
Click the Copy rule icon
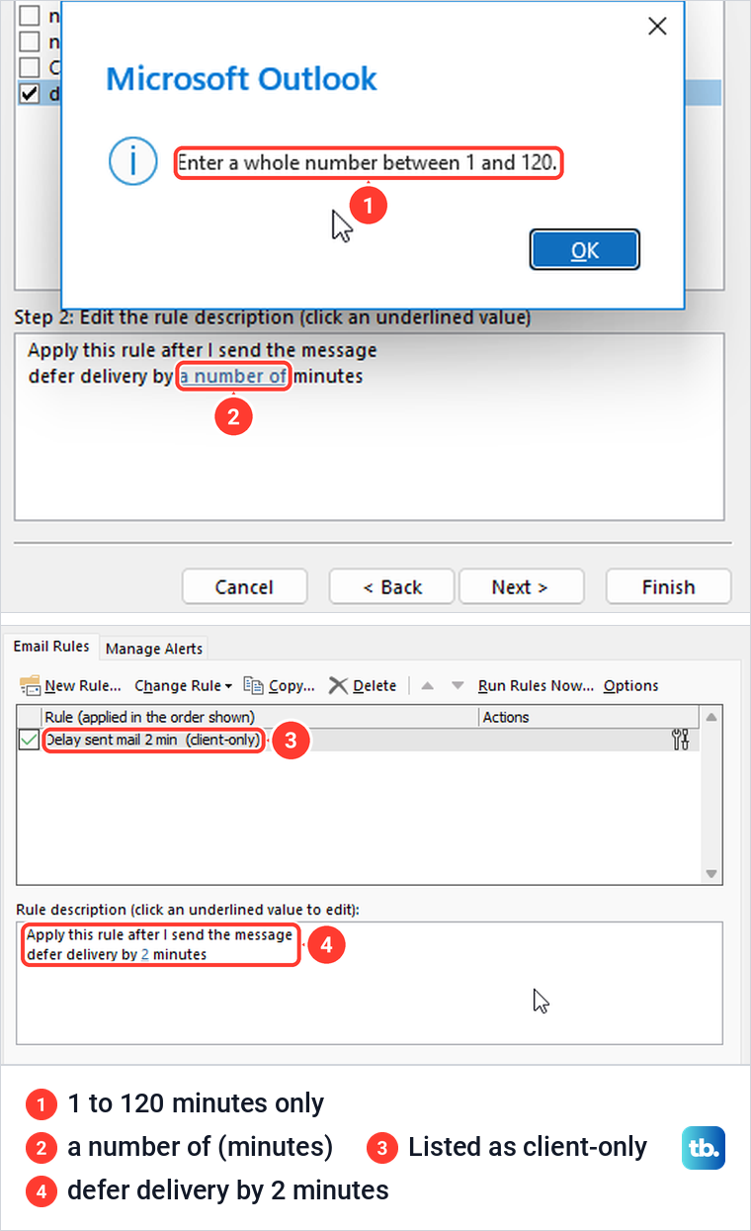(x=253, y=685)
